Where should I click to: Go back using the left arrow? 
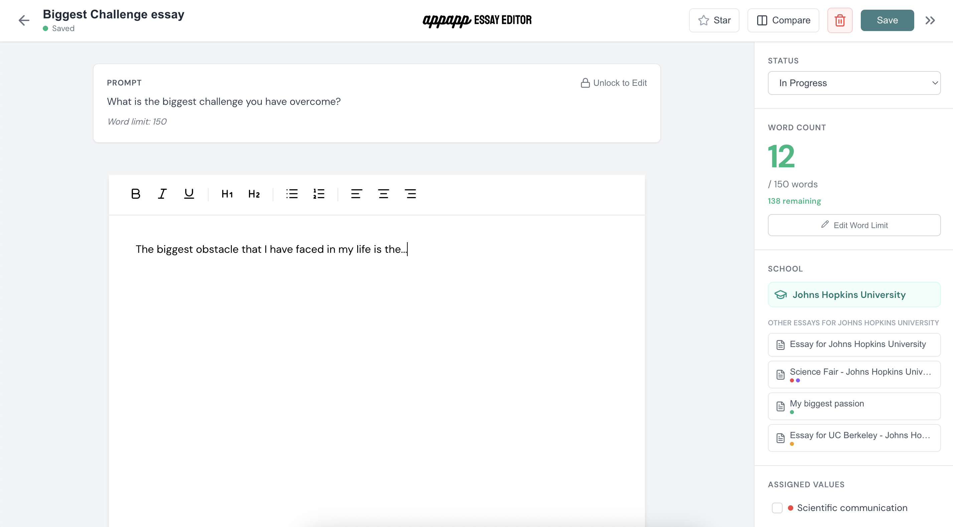coord(24,20)
